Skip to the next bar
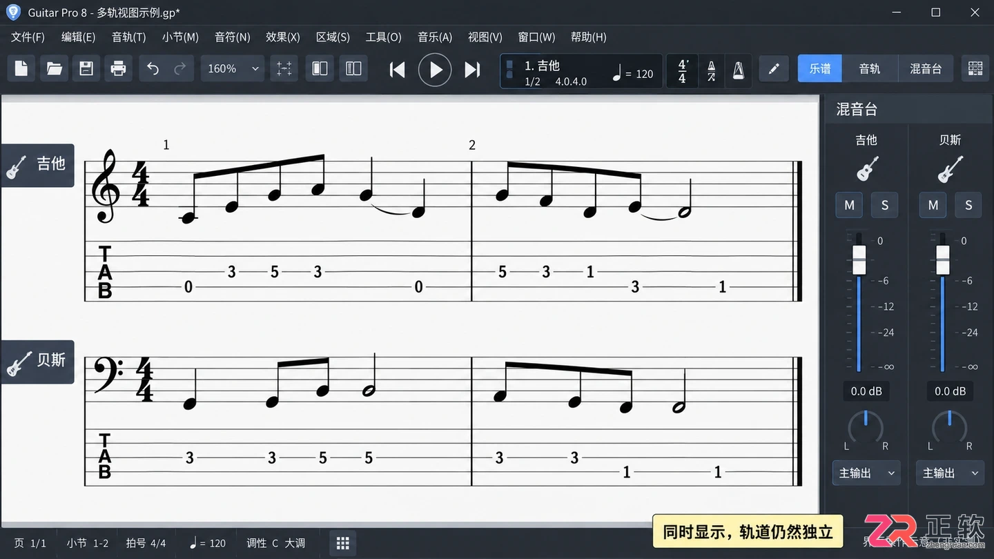This screenshot has width=994, height=559. click(472, 69)
